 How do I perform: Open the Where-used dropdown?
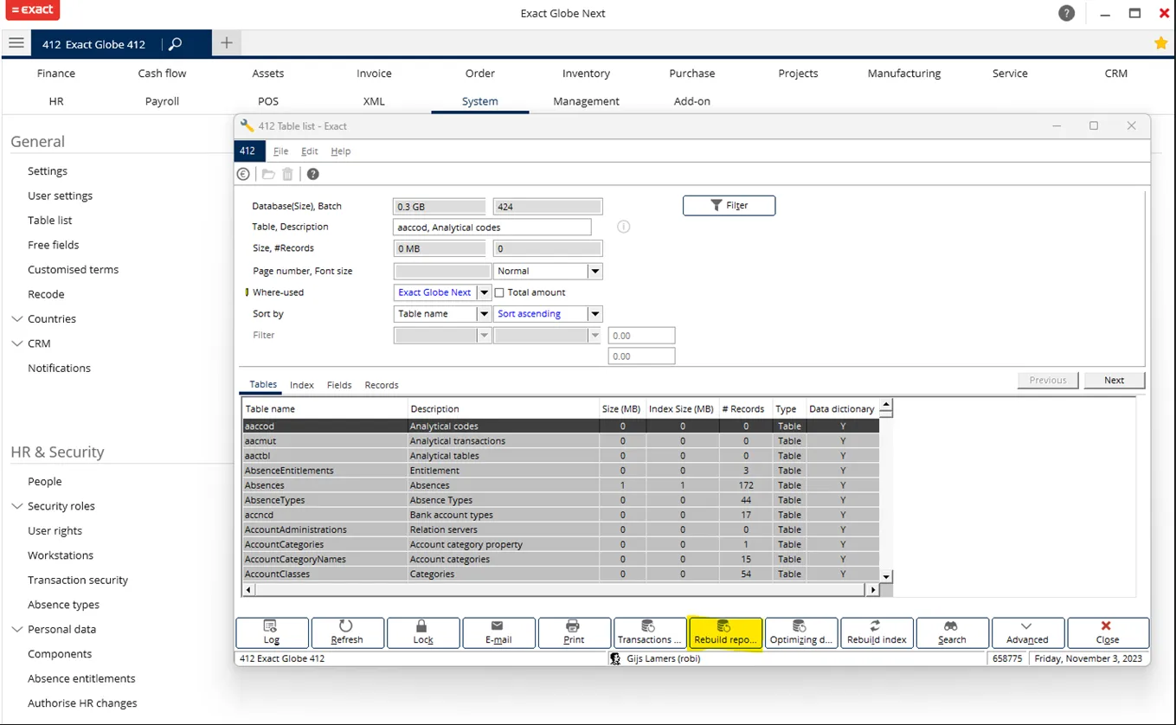[x=485, y=292]
